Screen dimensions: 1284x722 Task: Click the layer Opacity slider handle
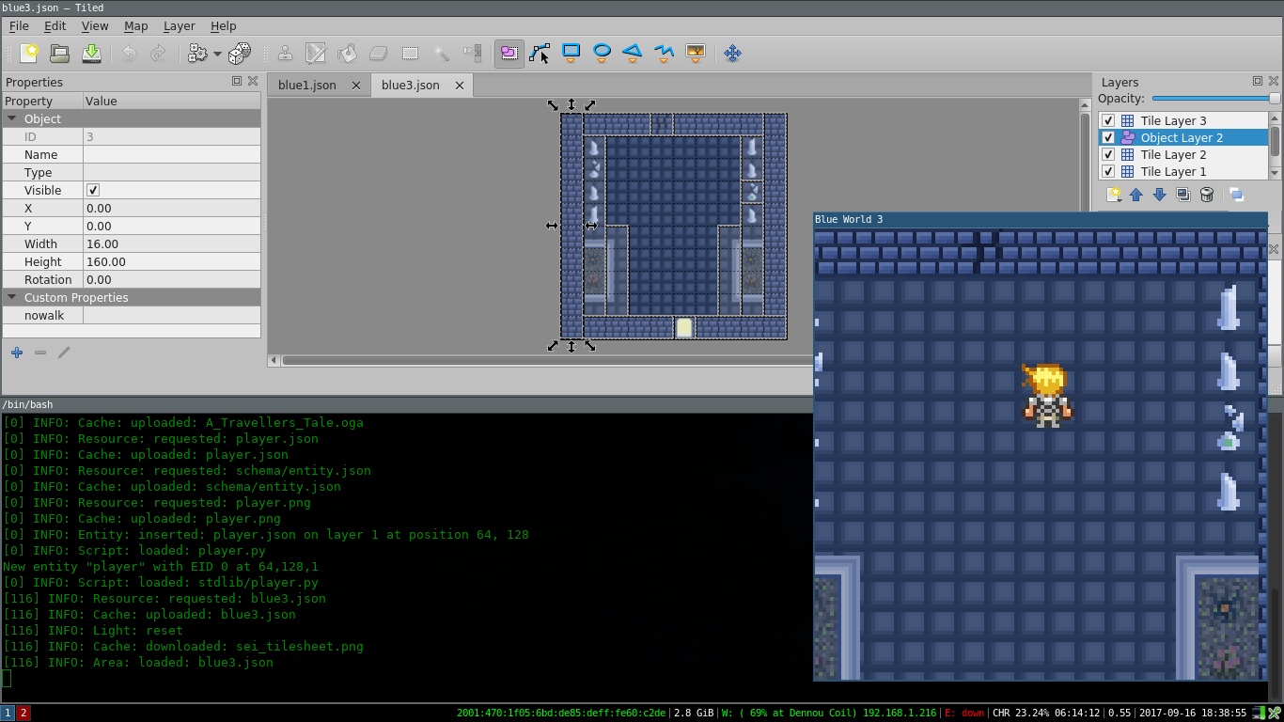pos(1274,98)
